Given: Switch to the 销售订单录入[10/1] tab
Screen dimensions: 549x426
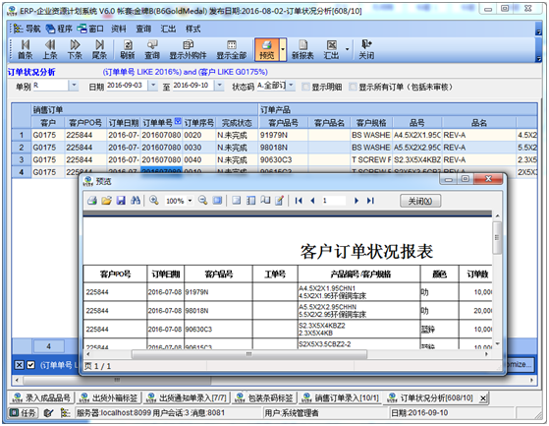Looking at the screenshot, I should pyautogui.click(x=341, y=397).
